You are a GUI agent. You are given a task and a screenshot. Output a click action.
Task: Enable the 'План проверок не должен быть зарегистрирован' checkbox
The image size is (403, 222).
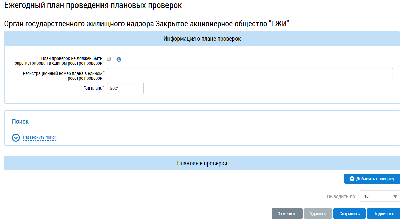click(109, 59)
